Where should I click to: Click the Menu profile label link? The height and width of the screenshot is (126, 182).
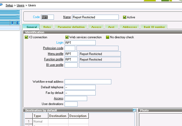click(x=55, y=54)
